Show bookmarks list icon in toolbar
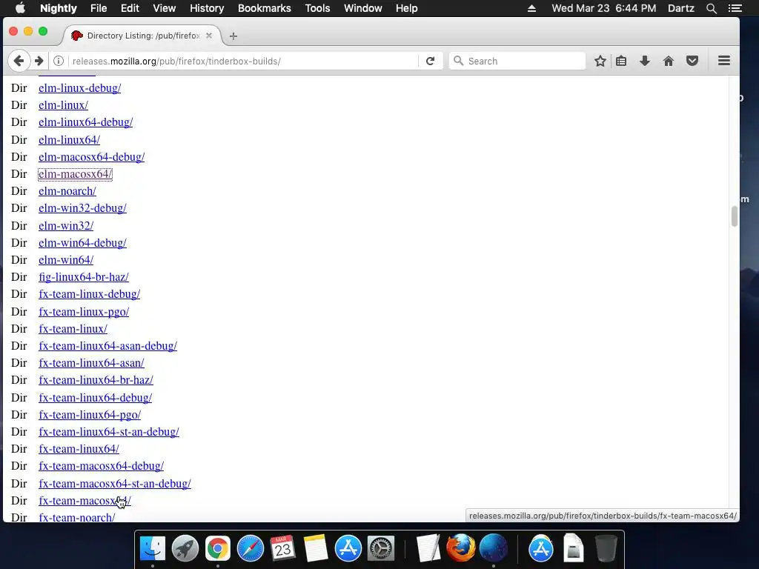Image resolution: width=759 pixels, height=569 pixels. pos(622,61)
